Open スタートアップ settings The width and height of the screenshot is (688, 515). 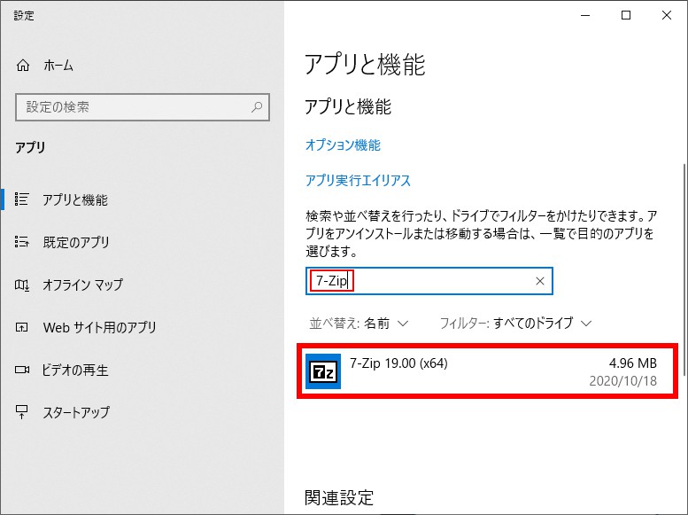[76, 412]
